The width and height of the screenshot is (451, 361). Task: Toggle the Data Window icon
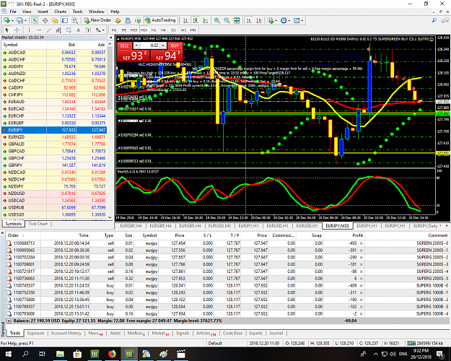coord(45,20)
